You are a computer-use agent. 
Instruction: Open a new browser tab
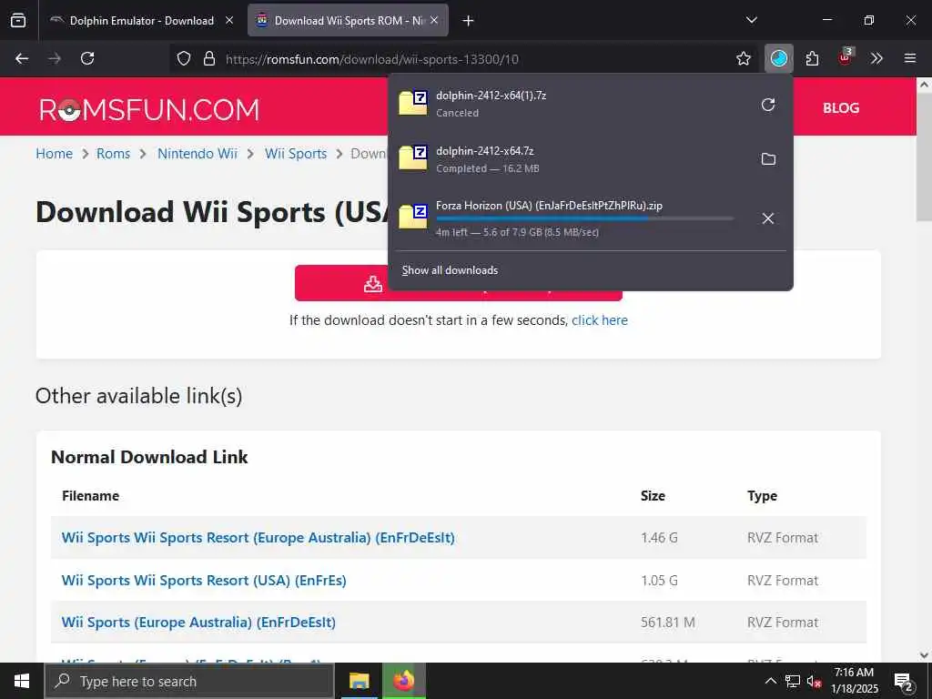[469, 21]
